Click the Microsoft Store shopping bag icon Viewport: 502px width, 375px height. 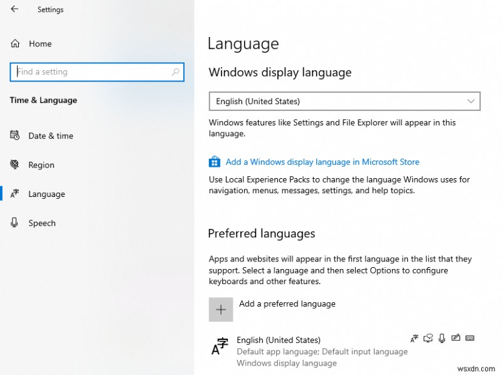pyautogui.click(x=213, y=162)
